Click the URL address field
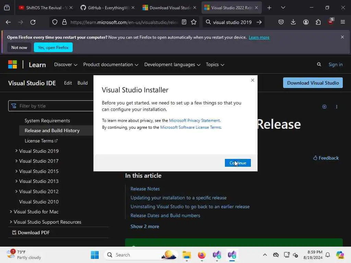Screen dimensions: 351x263 pyautogui.click(x=124, y=22)
